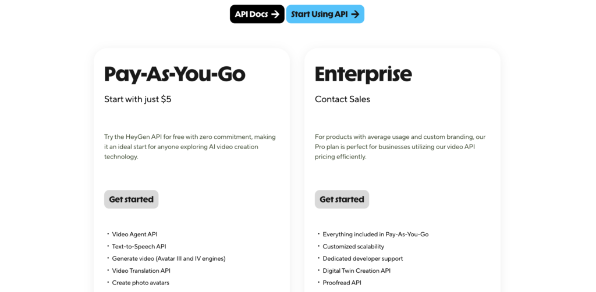Click the Video Agent API list item
Image resolution: width=596 pixels, height=292 pixels.
pyautogui.click(x=134, y=235)
